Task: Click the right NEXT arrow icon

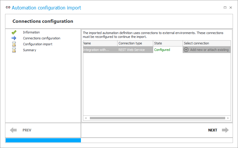Action: [x=225, y=130]
